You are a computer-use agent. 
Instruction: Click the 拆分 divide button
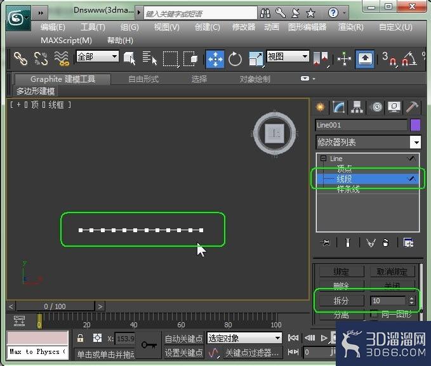pyautogui.click(x=341, y=300)
